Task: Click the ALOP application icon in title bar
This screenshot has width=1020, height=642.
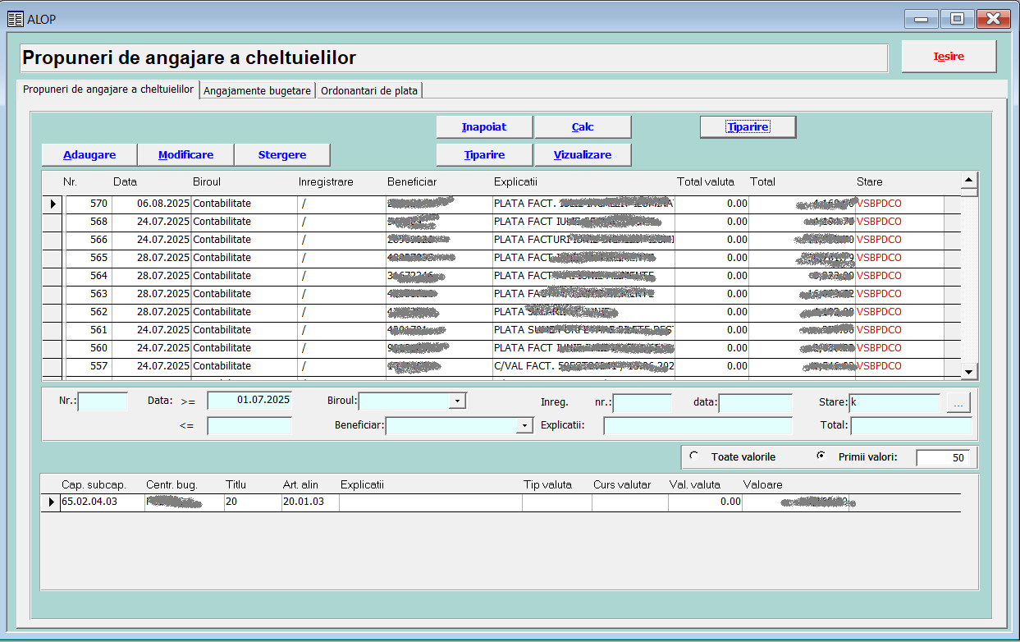Action: (x=15, y=19)
